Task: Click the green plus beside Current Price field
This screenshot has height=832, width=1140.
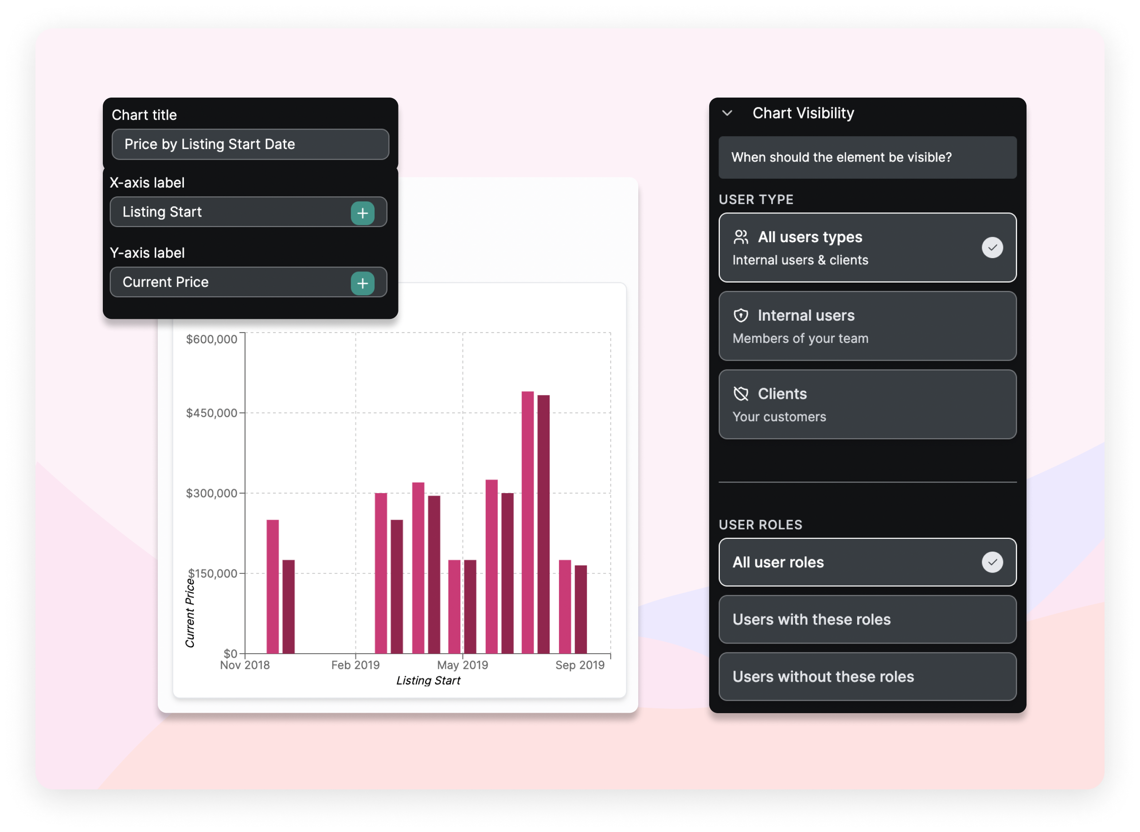Action: tap(363, 283)
